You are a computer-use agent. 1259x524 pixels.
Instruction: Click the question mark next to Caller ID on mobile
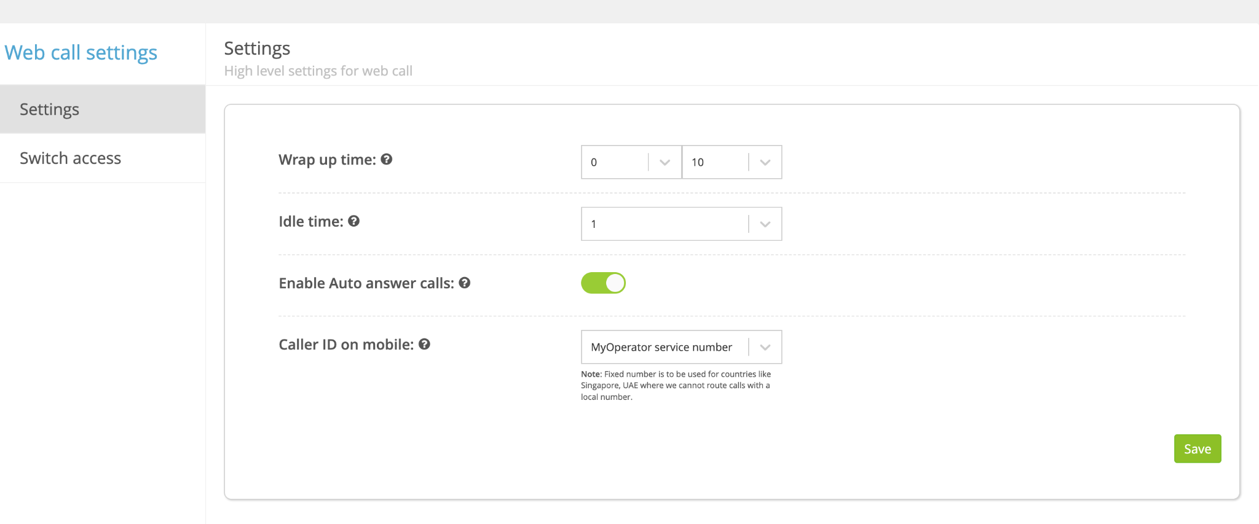[424, 344]
